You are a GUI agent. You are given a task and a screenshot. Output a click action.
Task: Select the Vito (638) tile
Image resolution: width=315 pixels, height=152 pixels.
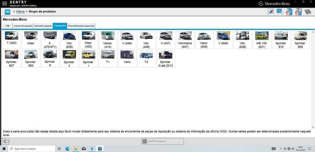(x=242, y=40)
